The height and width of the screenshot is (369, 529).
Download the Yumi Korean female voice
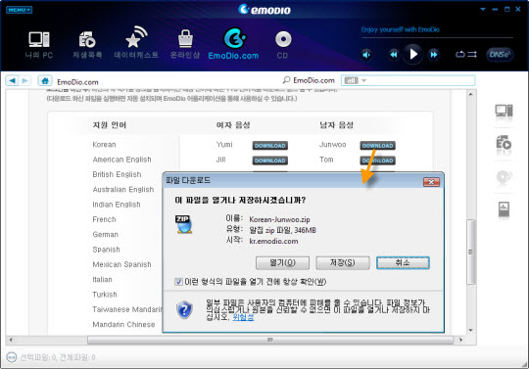coord(270,146)
